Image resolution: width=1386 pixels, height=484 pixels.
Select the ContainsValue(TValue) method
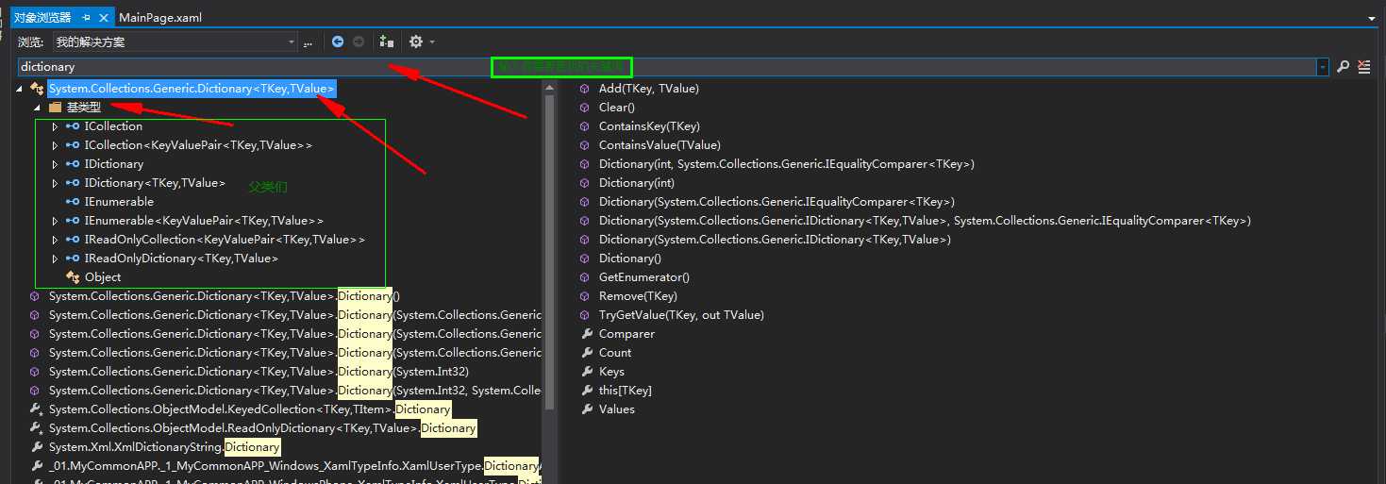tap(660, 144)
